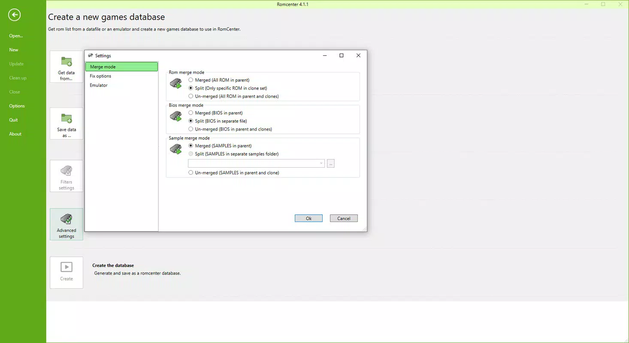Switch to Fix options settings page

(x=121, y=76)
